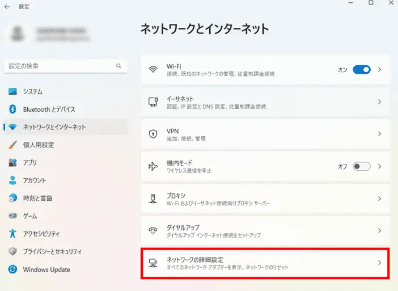The image size is (398, 291).
Task: Expand Wi-Fi settings with the chevron
Action: pos(379,70)
